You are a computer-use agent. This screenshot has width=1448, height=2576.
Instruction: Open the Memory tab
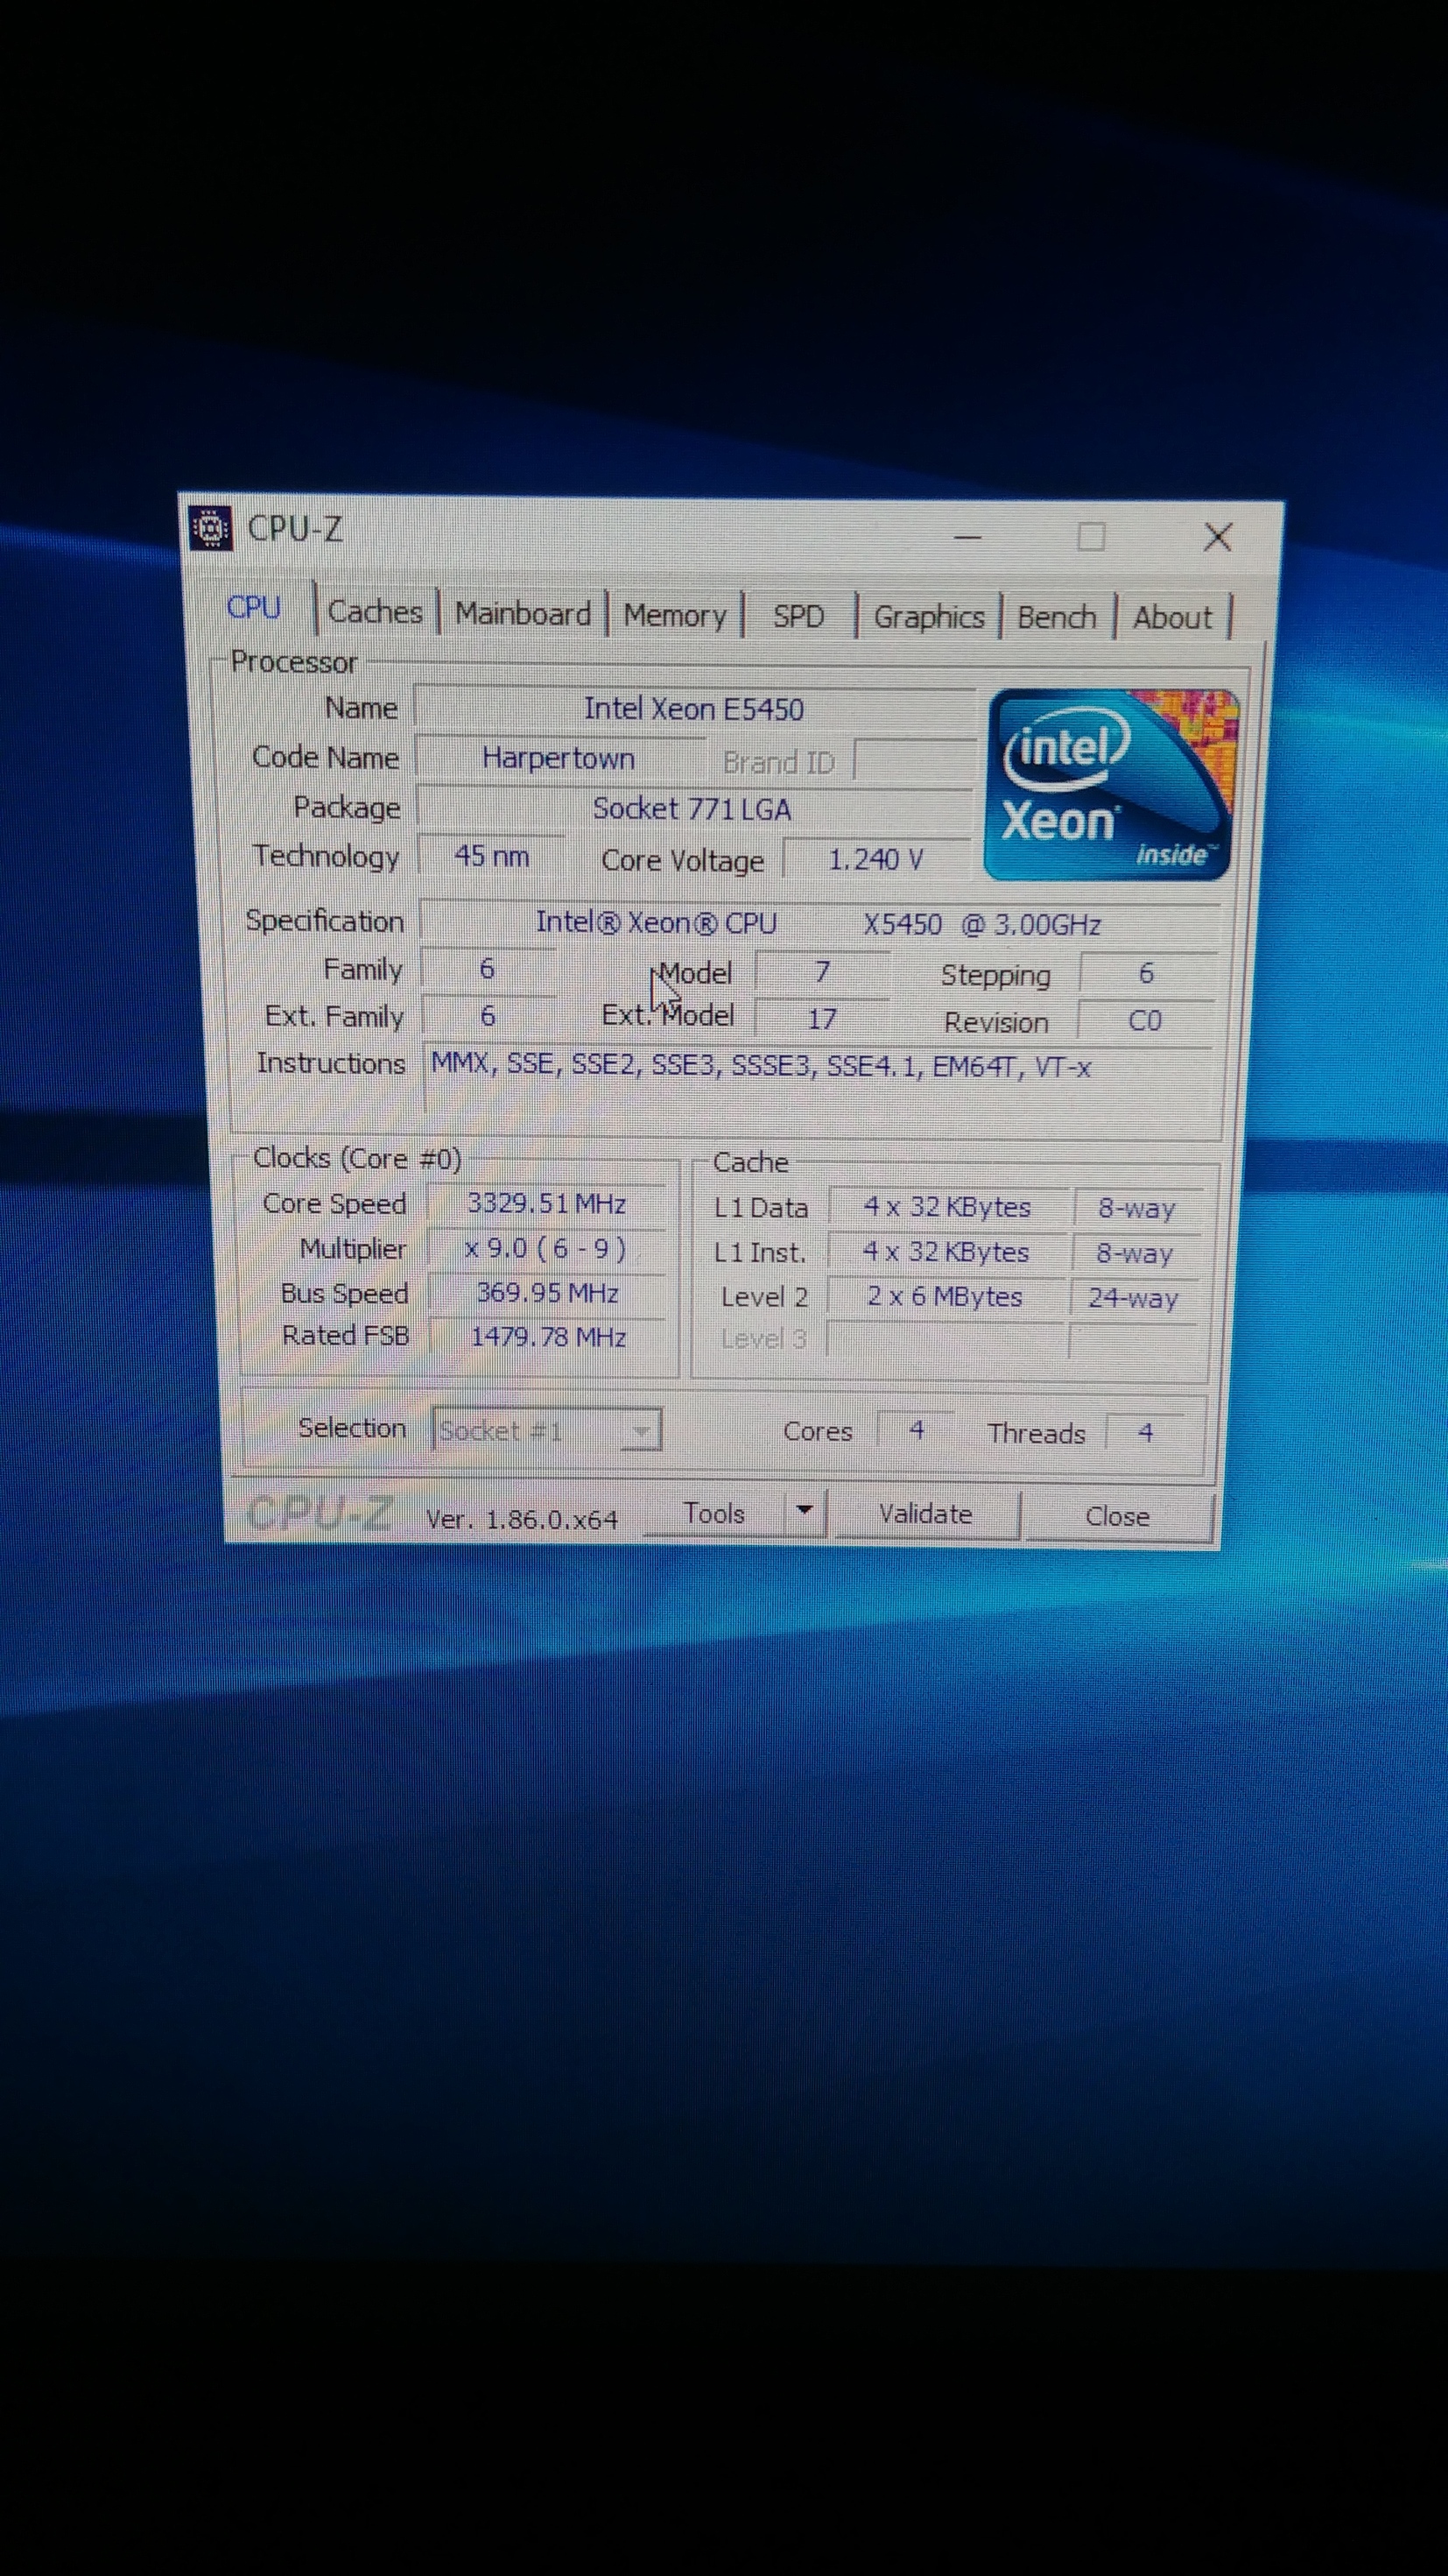coord(674,615)
